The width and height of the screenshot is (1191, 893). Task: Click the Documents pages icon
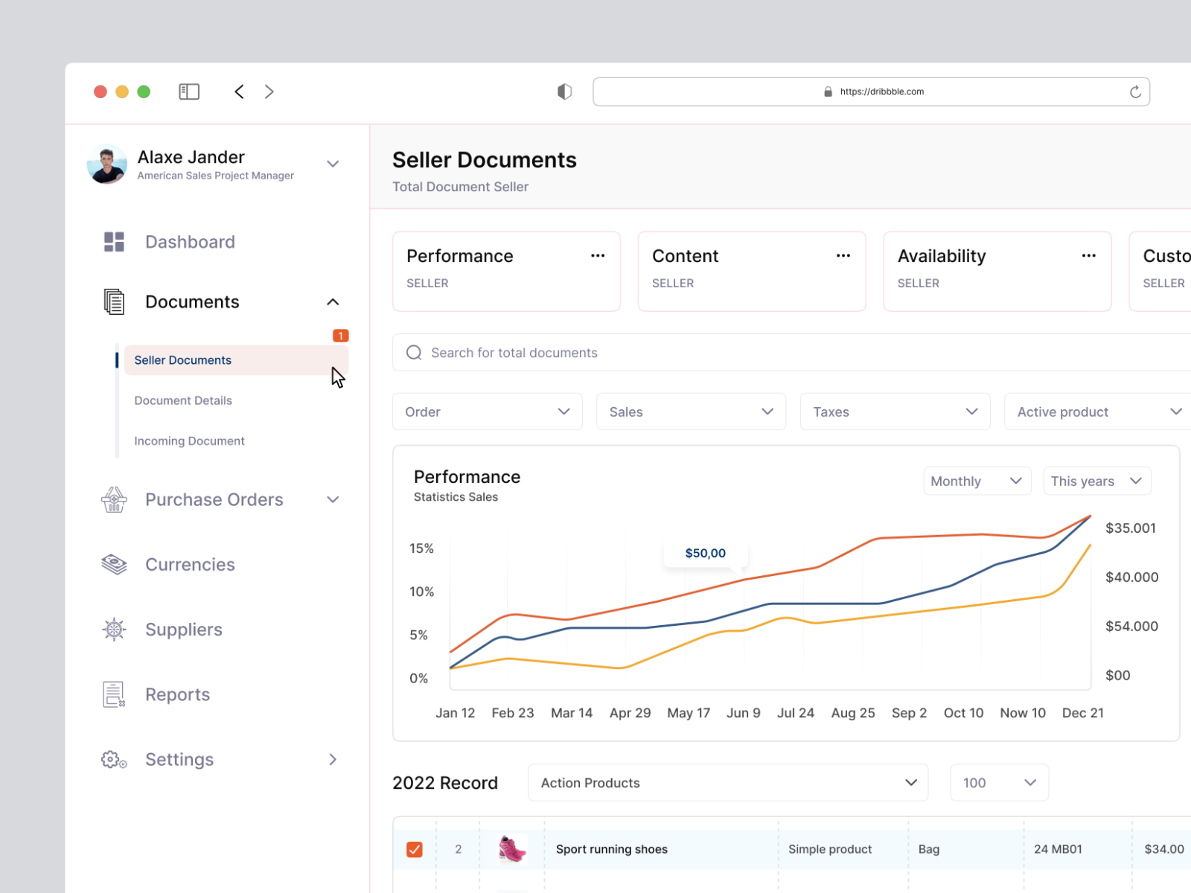coord(113,301)
